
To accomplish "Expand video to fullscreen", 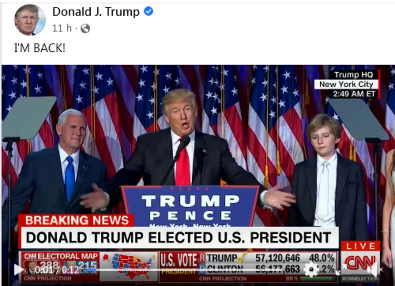I will 341,270.
